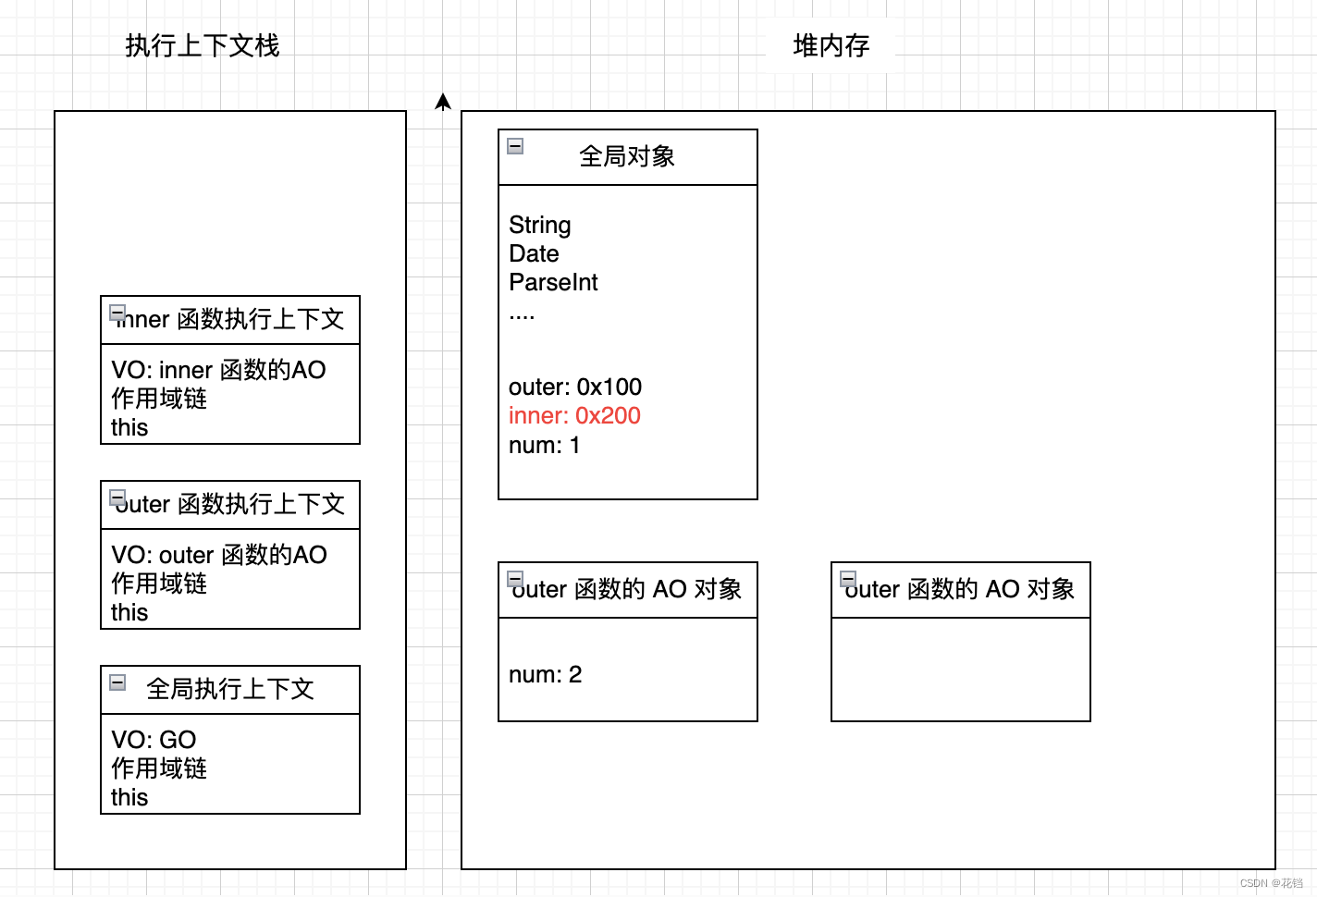Click the .... ellipsis line in 全局对象
The image size is (1317, 897).
tap(522, 316)
